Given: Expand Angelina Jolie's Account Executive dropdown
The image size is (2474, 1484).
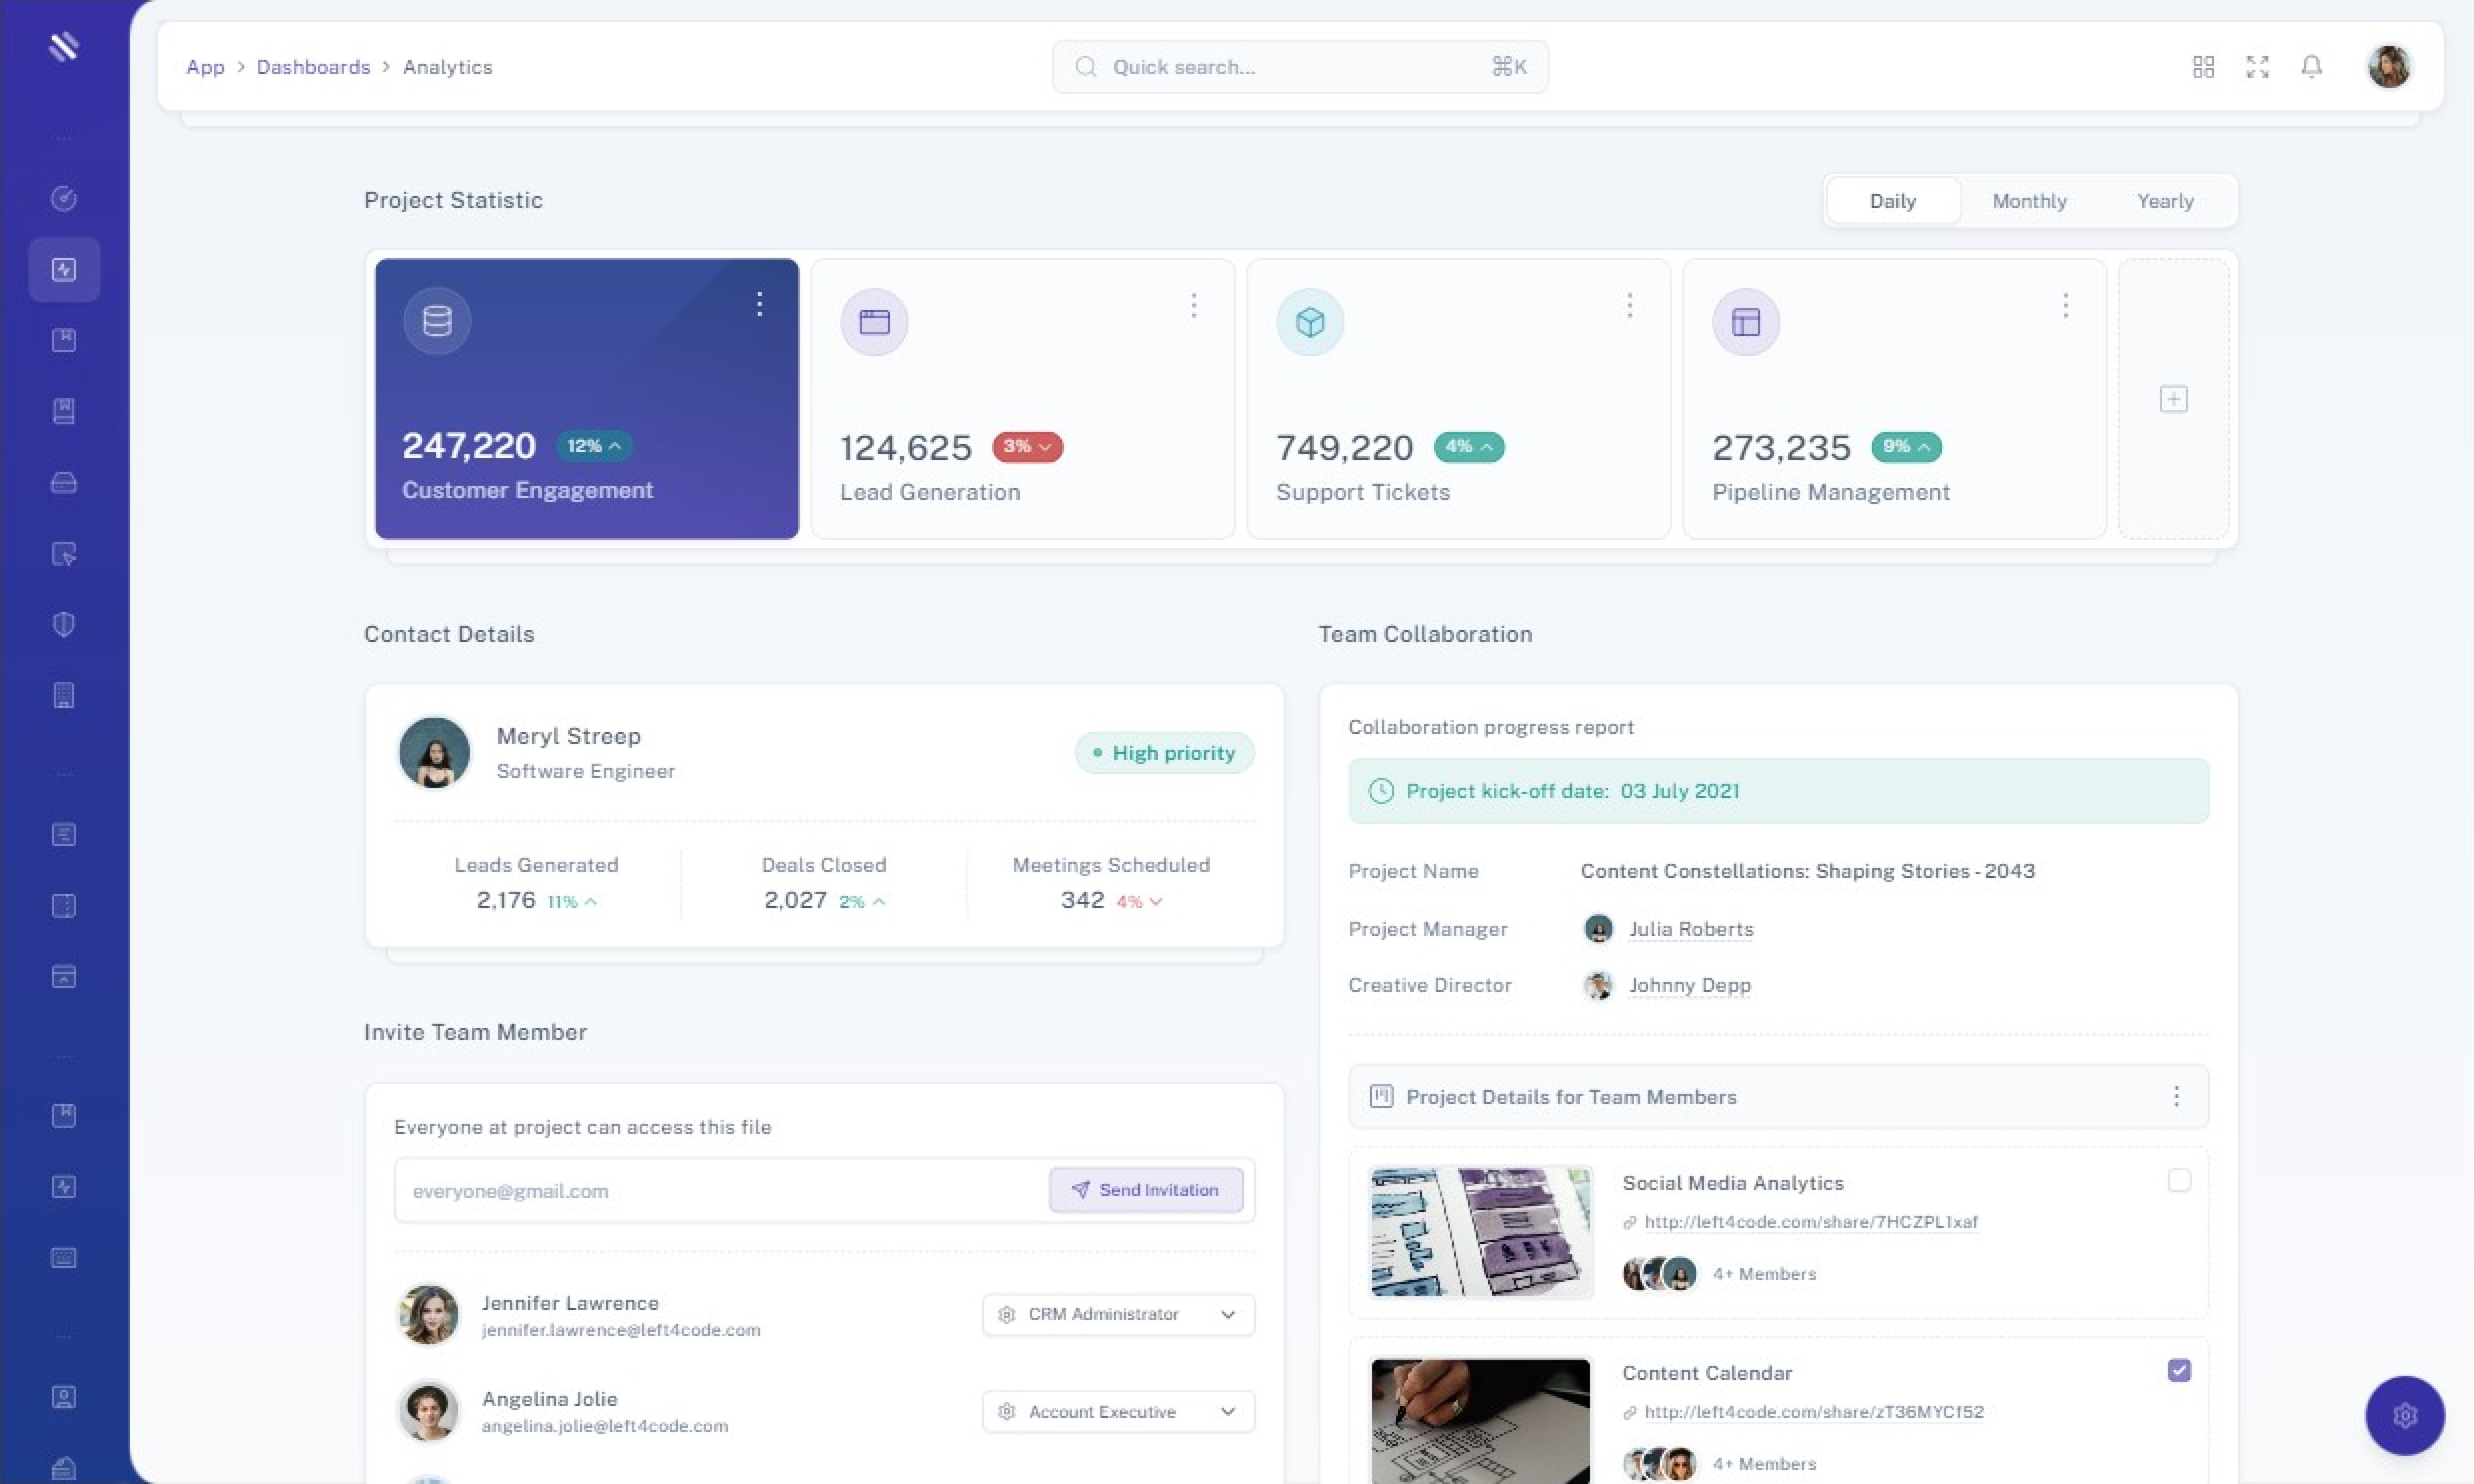Looking at the screenshot, I should pyautogui.click(x=1117, y=1411).
